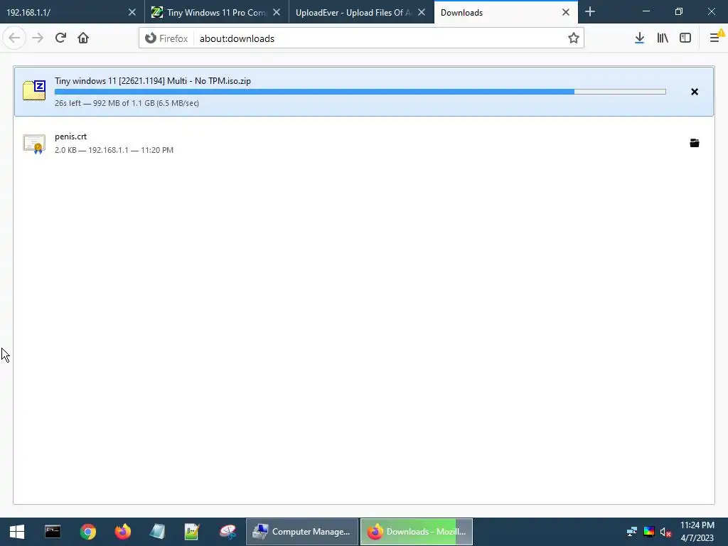Click the download progress bar
Screen dimensions: 728x546
[x=360, y=92]
